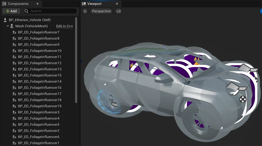Click the BP_Etherion_Vehicle self actor icon
Screen dimensions: 262x146
(5, 20)
